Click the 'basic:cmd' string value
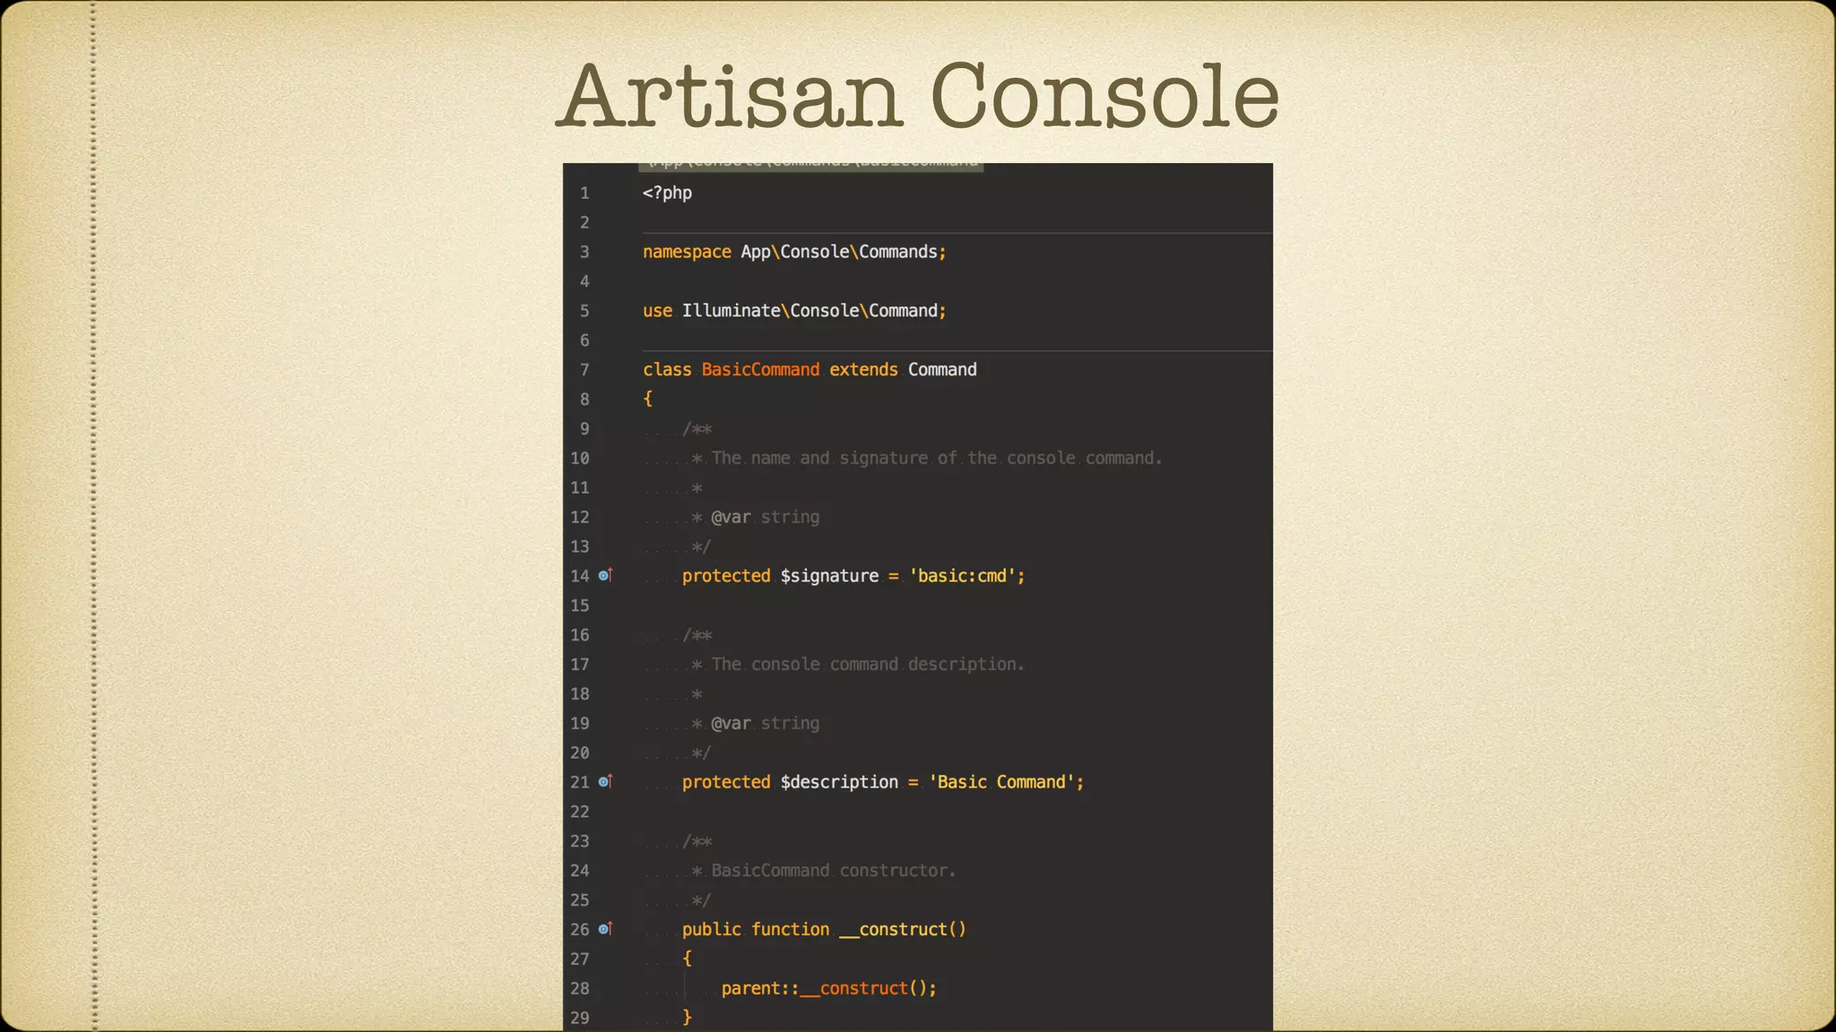1836x1032 pixels. (962, 576)
